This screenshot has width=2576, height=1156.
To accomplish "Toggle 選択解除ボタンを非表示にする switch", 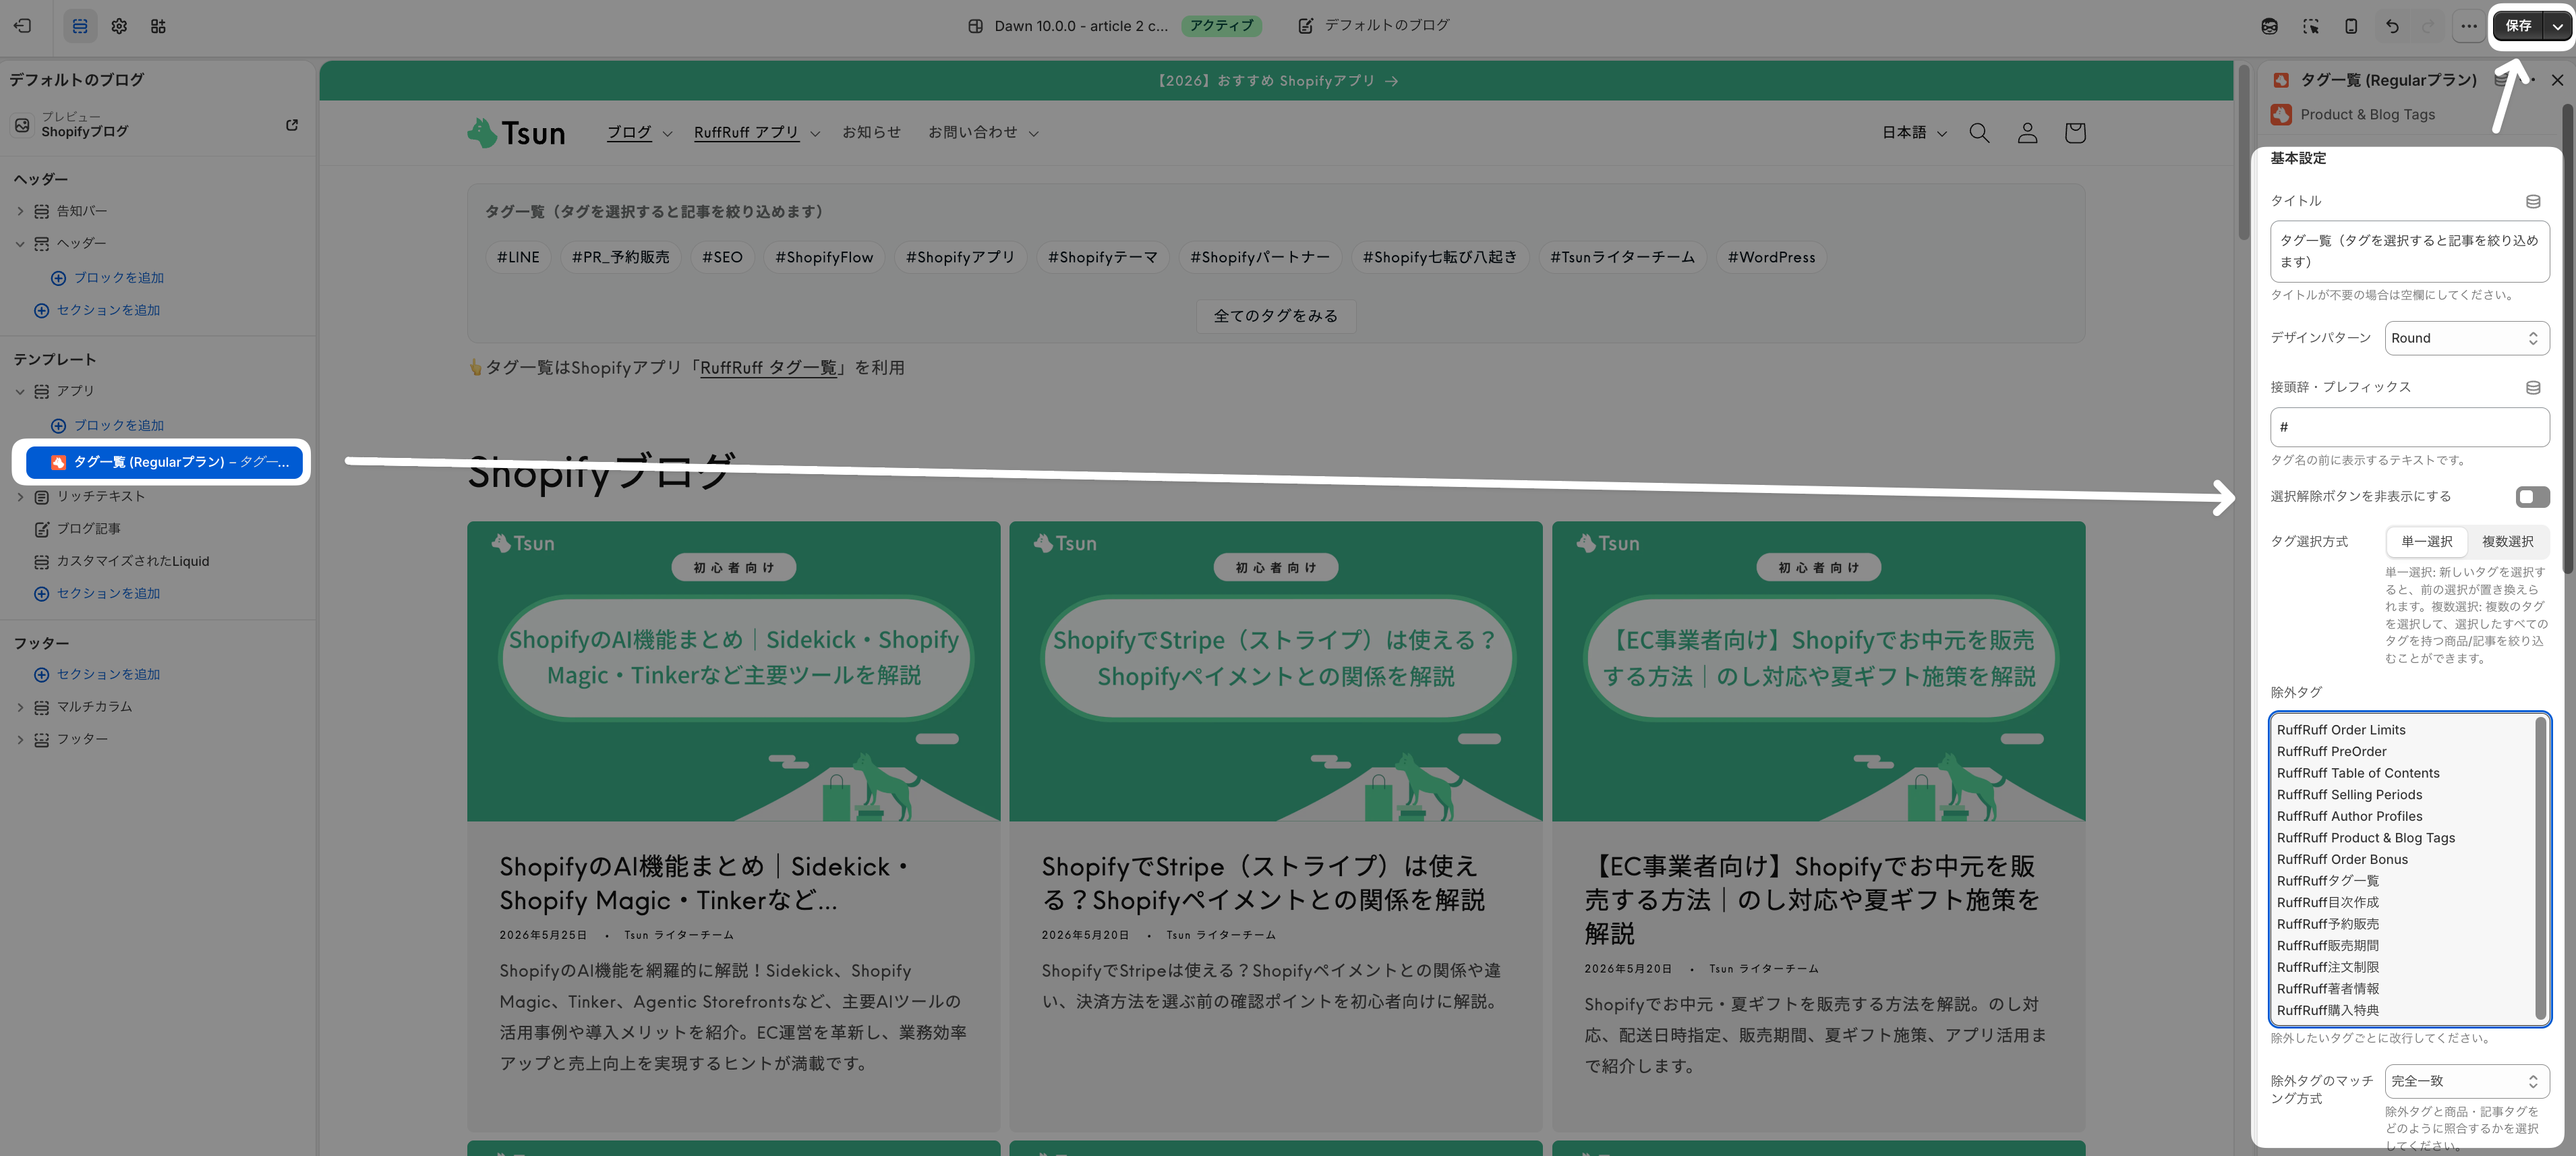I will pyautogui.click(x=2532, y=497).
